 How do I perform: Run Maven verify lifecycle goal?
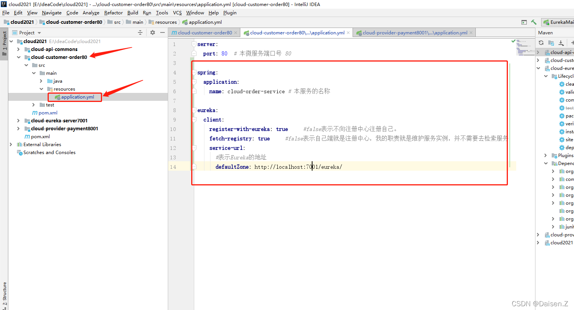(x=566, y=123)
